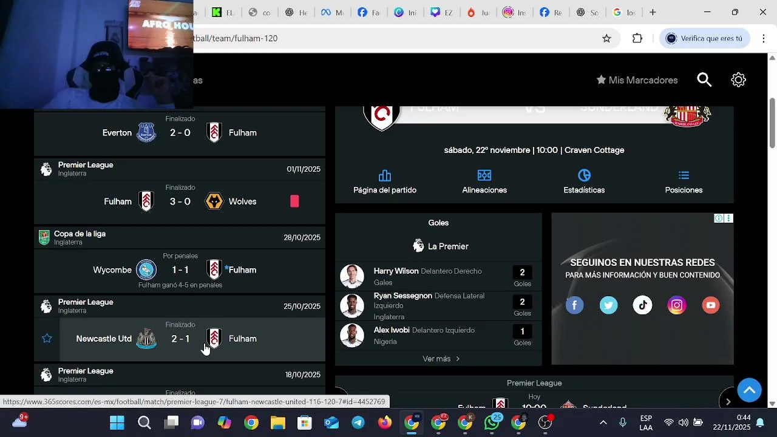Open the Everton 2 - 0 Fulham match
This screenshot has width=777, height=437.
pos(180,132)
